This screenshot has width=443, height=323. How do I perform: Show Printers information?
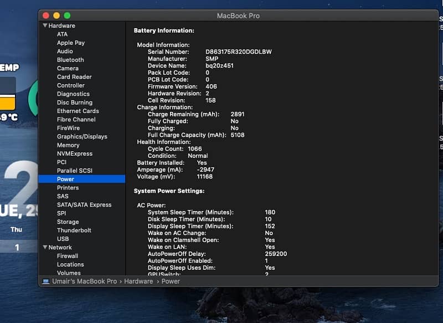pyautogui.click(x=68, y=188)
